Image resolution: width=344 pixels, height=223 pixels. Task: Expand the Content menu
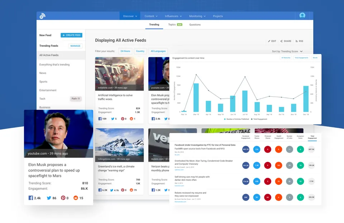(x=151, y=16)
